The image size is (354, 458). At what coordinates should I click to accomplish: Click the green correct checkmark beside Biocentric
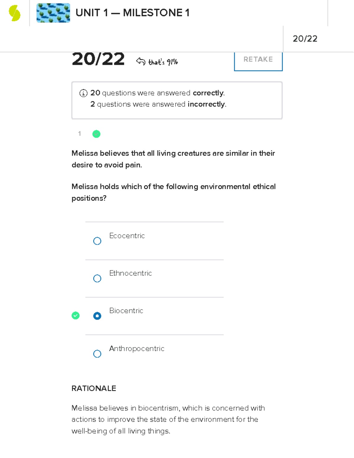tap(76, 316)
